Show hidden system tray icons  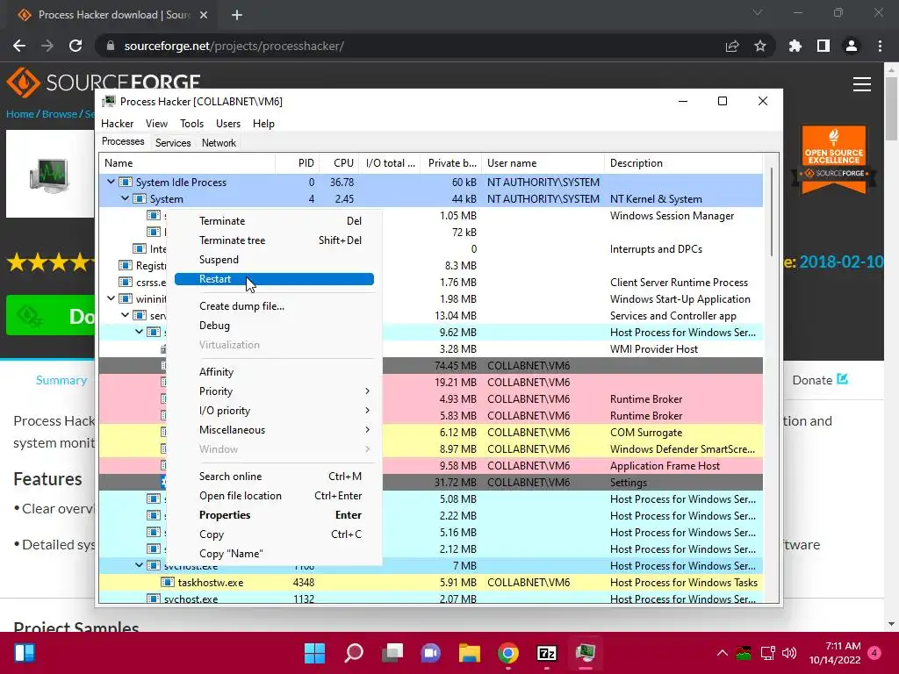click(723, 653)
